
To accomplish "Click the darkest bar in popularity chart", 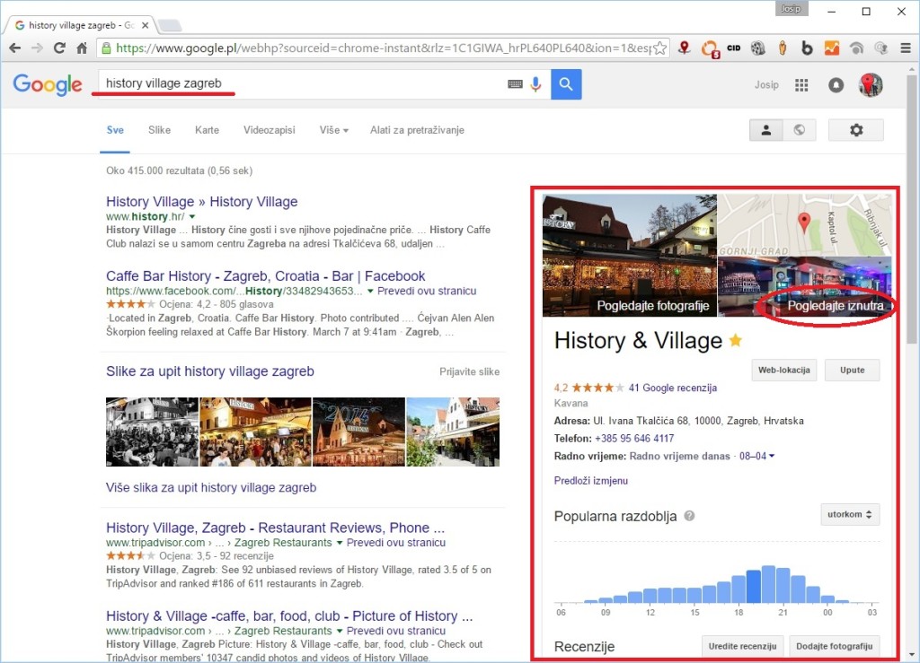I will tap(754, 586).
